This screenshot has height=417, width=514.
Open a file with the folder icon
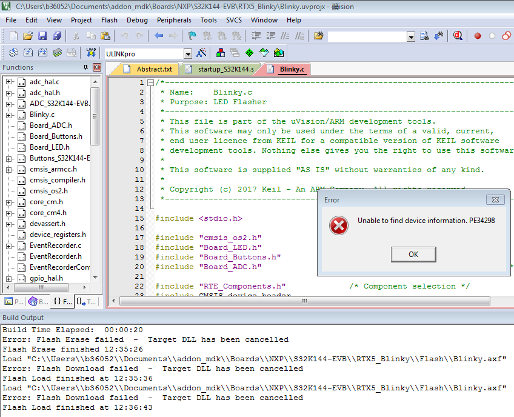(28, 35)
